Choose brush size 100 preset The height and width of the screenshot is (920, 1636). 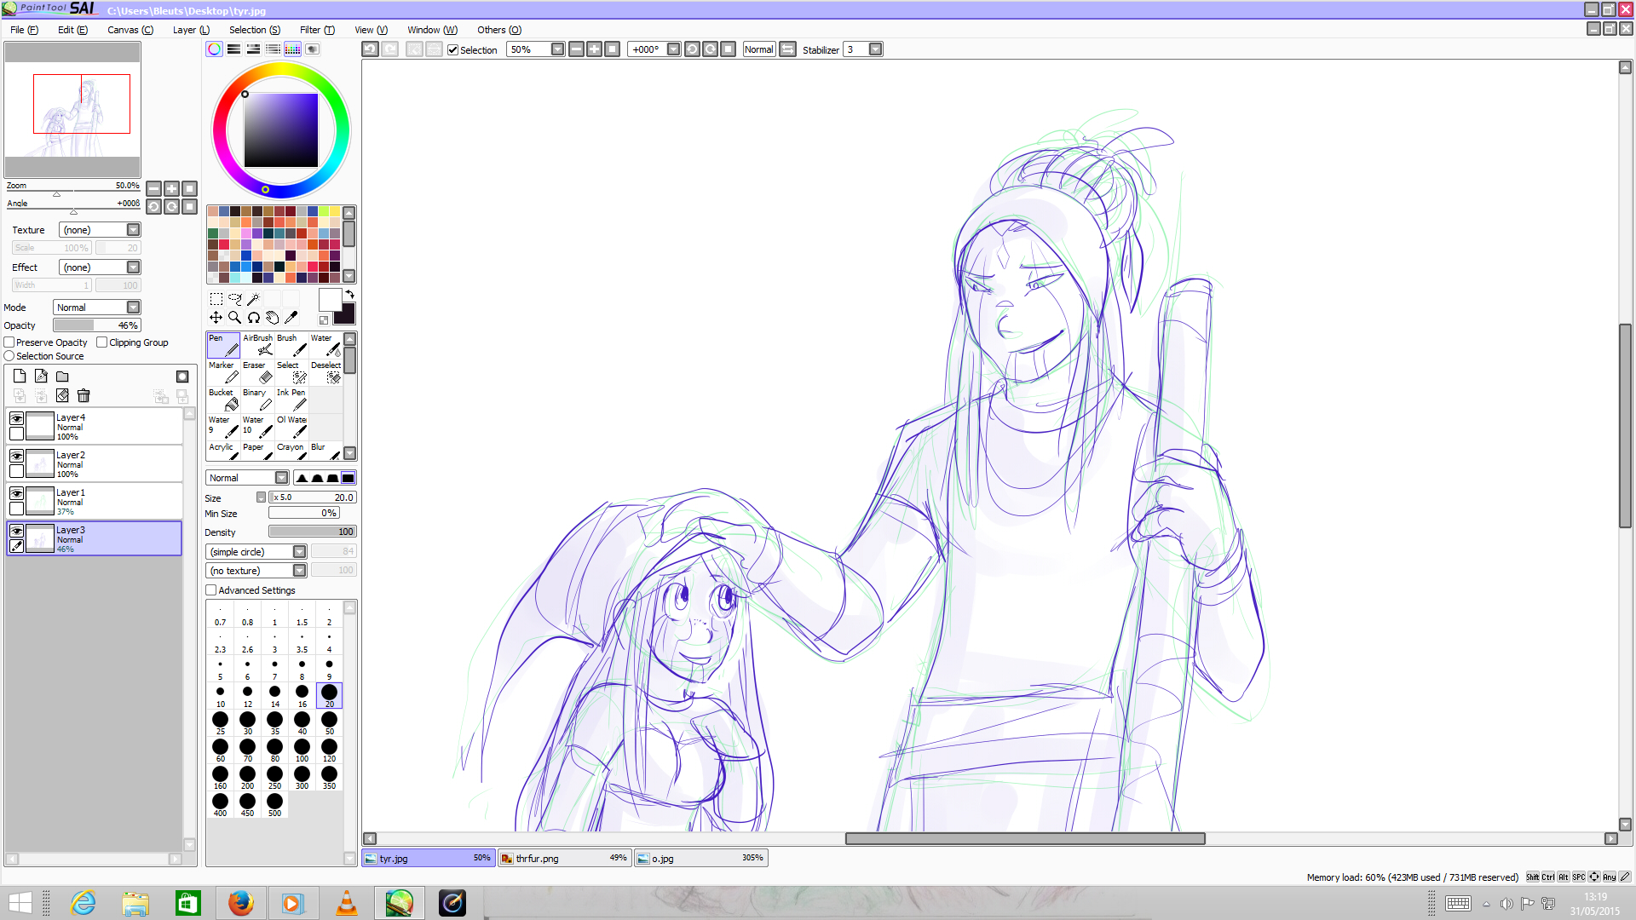pos(302,750)
